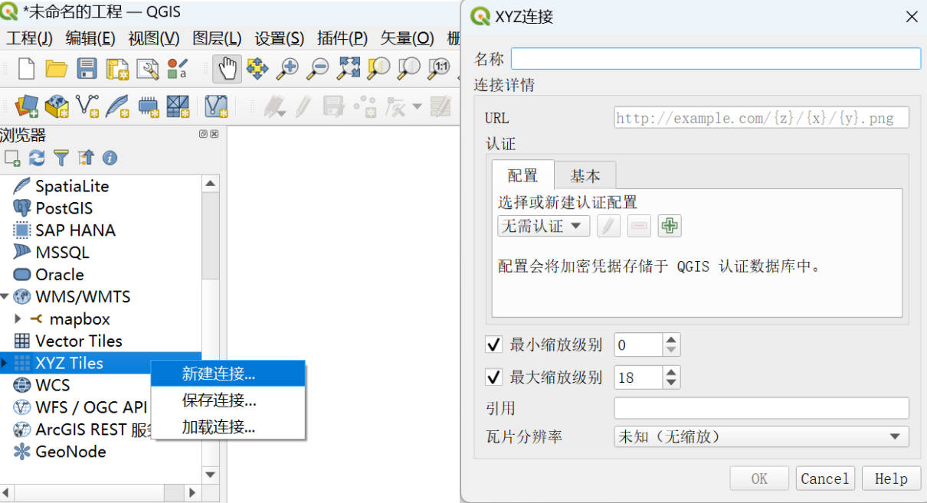The height and width of the screenshot is (503, 927).
Task: Choose 新建连接... from context menu
Action: point(228,374)
